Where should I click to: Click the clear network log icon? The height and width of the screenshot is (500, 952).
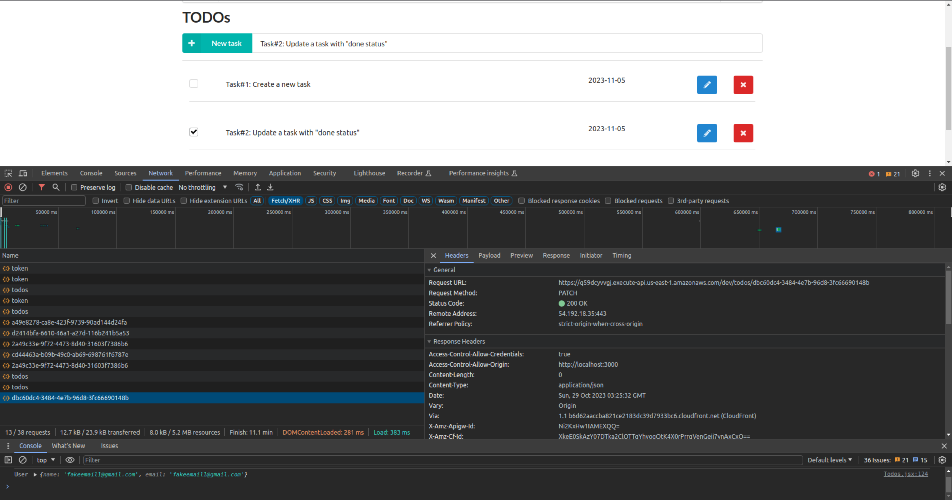pos(23,187)
